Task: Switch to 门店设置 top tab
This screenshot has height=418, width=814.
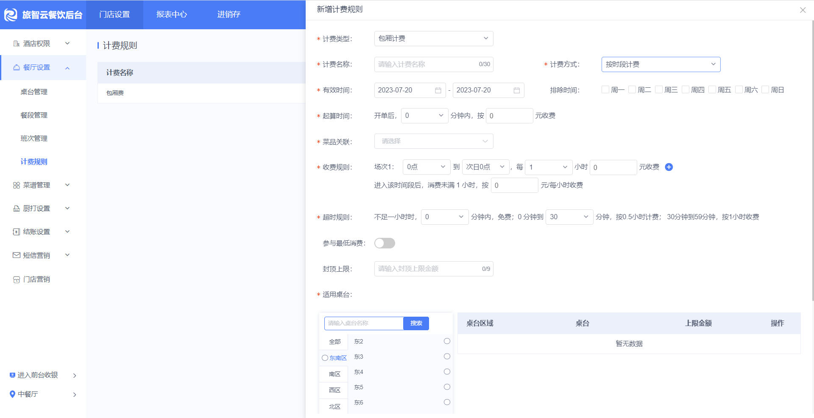Action: coord(114,14)
